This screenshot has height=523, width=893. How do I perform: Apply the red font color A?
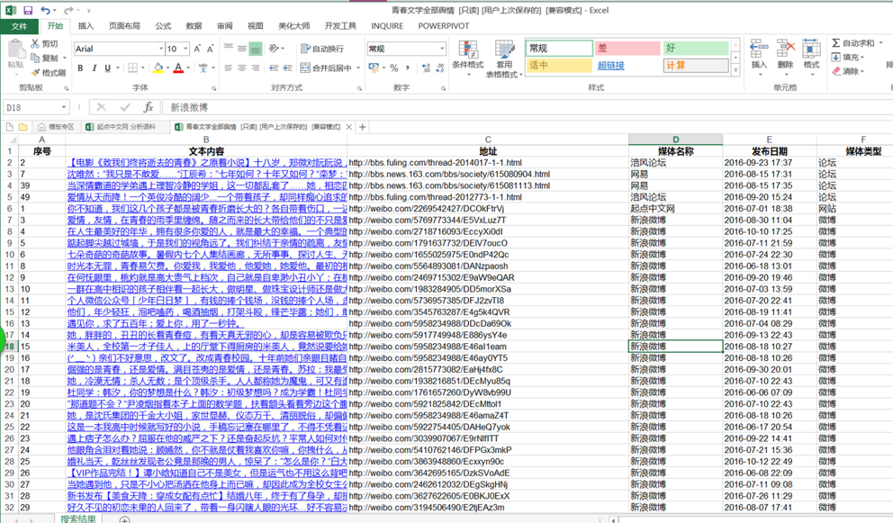179,68
